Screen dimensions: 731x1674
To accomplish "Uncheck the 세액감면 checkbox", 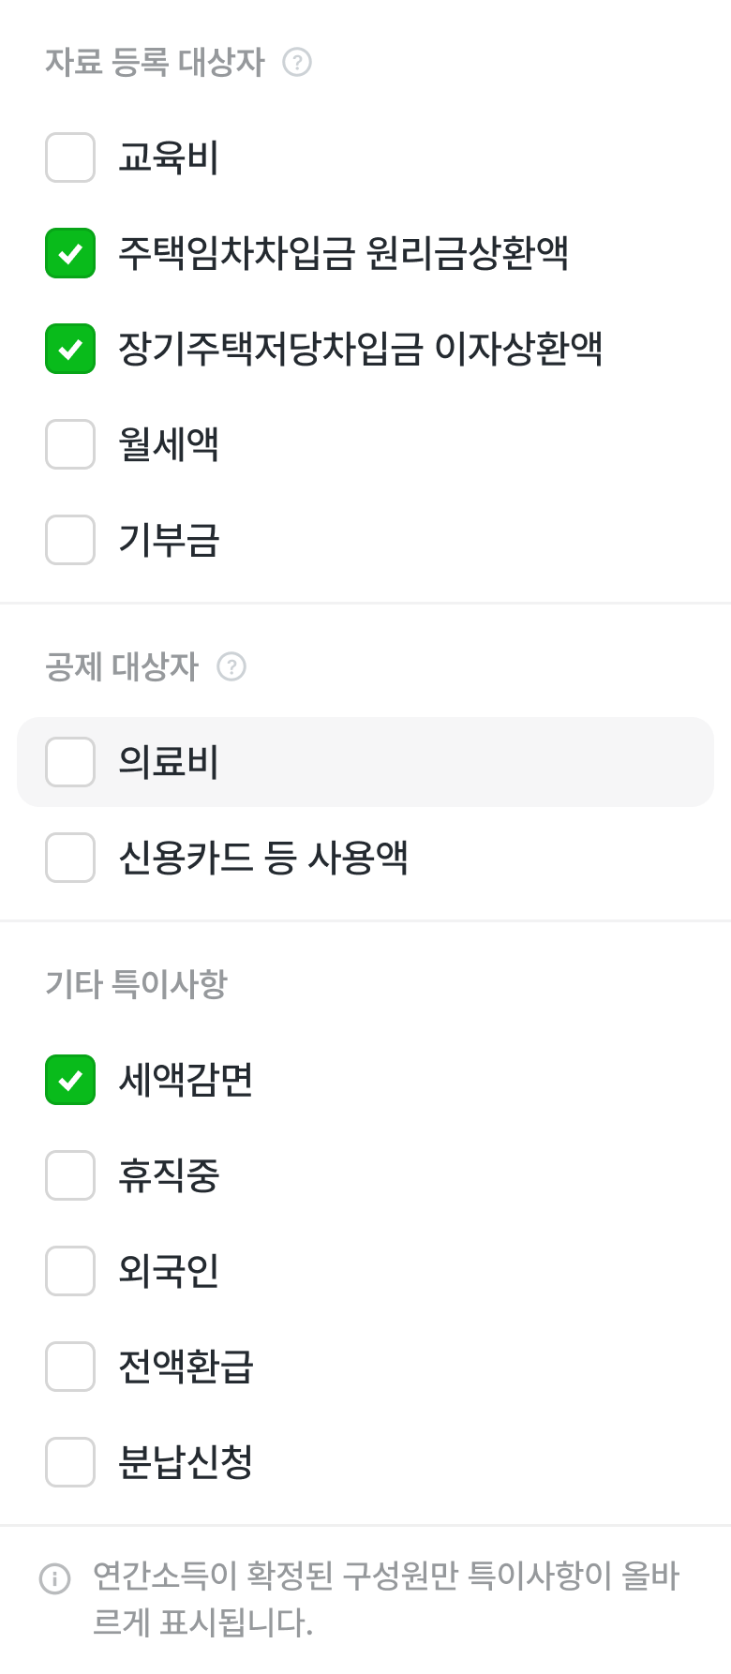I will click(70, 1080).
